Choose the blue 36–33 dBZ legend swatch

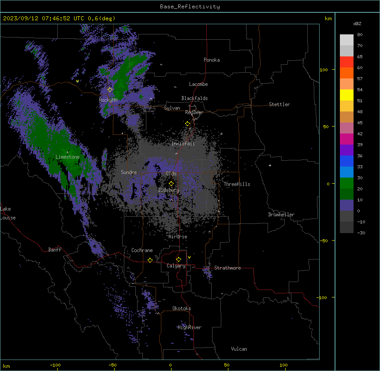tap(346, 161)
